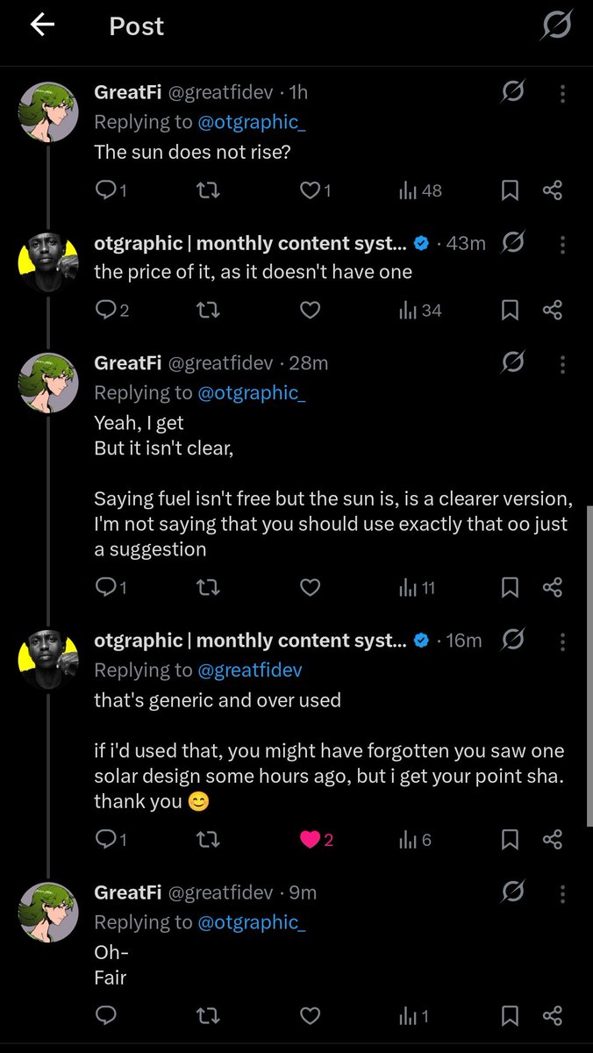Open the @greatfidev mention link
This screenshot has width=593, height=1053.
pyautogui.click(x=252, y=670)
